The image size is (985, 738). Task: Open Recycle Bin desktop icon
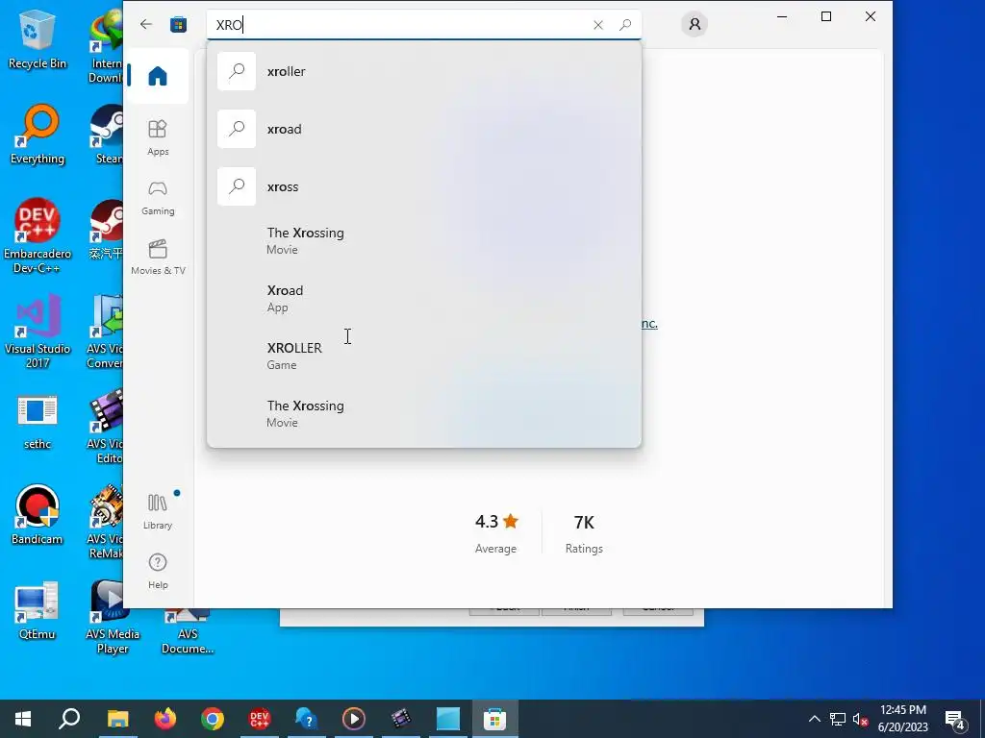38,38
